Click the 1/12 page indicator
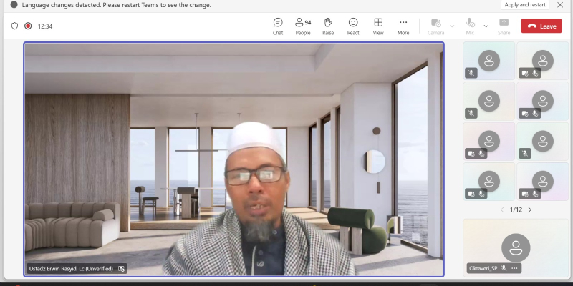The height and width of the screenshot is (286, 573). pyautogui.click(x=516, y=209)
